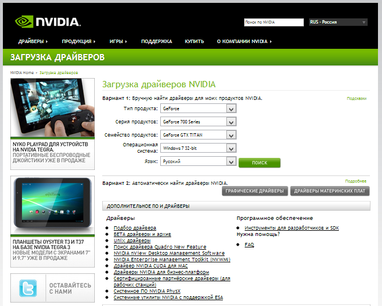Open NVIDIA Enterprise Management Toolkit link
Viewport: 382px width, 306px height.
172,259
